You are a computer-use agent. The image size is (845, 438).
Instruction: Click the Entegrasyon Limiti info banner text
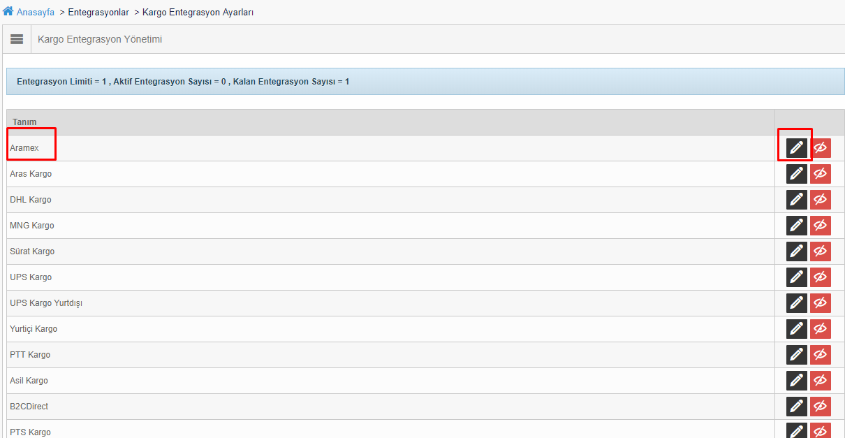point(183,82)
